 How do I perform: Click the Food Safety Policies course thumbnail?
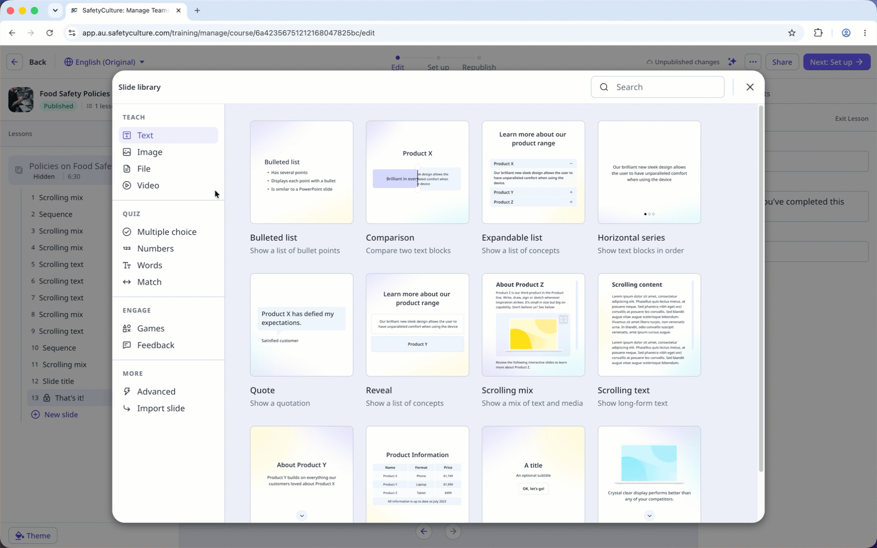pos(21,99)
